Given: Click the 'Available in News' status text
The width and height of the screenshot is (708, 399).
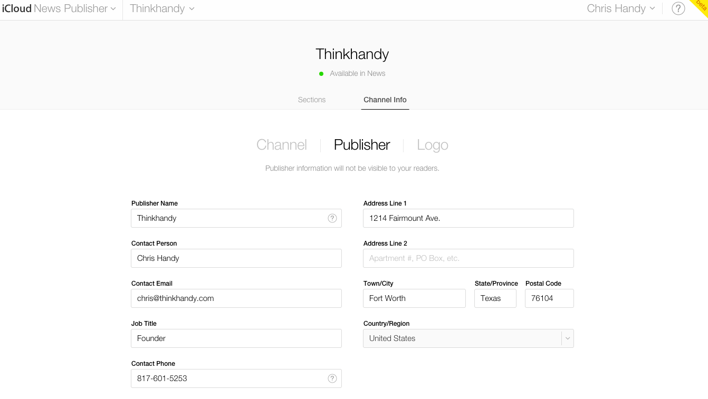Looking at the screenshot, I should coord(358,73).
